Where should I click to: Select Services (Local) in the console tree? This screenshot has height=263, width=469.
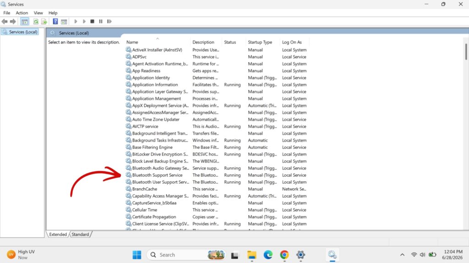20,32
